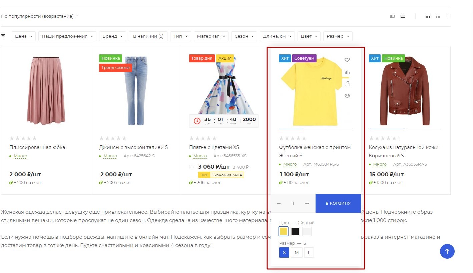Click quantity input field showing 1
The image size is (473, 273).
(x=293, y=203)
